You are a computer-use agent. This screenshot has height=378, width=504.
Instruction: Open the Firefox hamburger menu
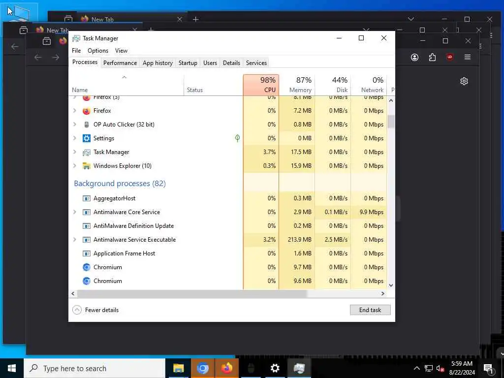point(468,57)
